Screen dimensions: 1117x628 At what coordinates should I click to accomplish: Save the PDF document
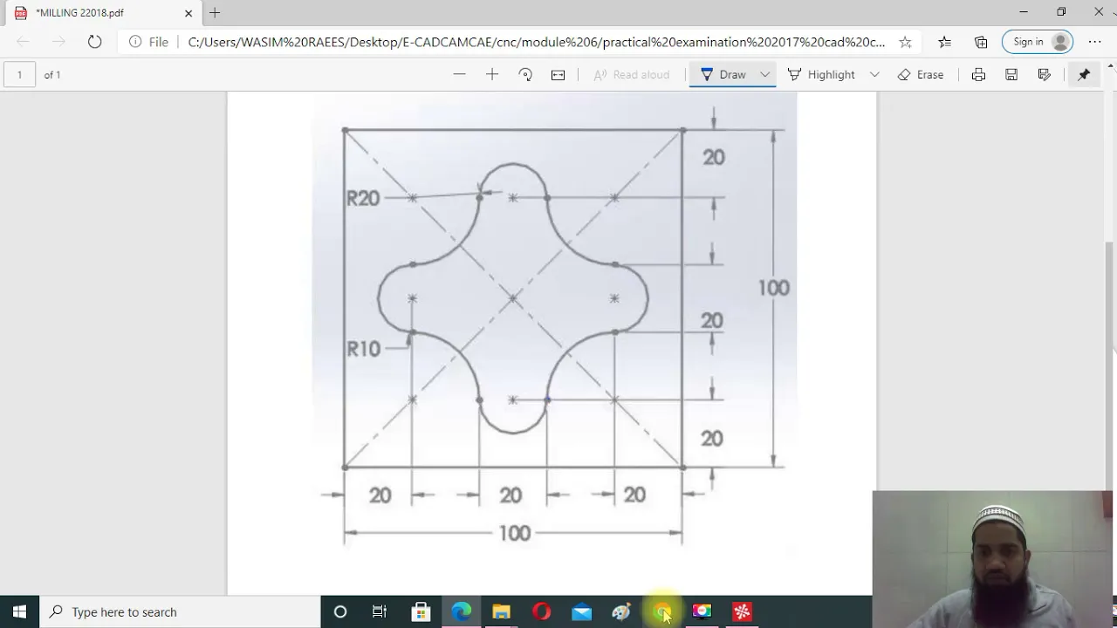1011,75
